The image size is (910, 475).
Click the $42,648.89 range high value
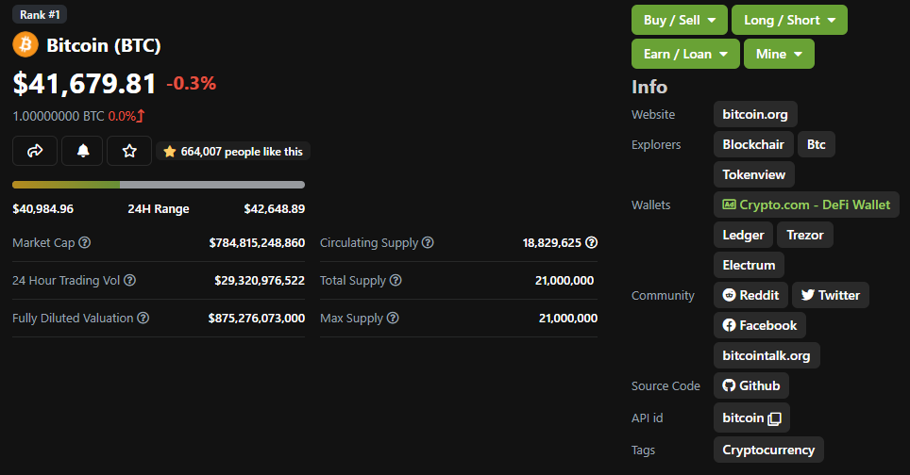(x=275, y=208)
